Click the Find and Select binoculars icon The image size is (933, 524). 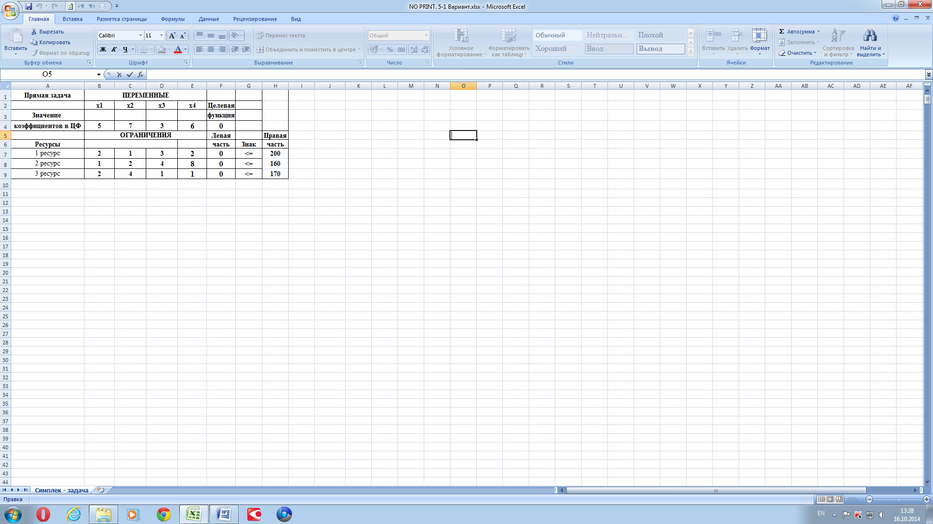[x=870, y=35]
